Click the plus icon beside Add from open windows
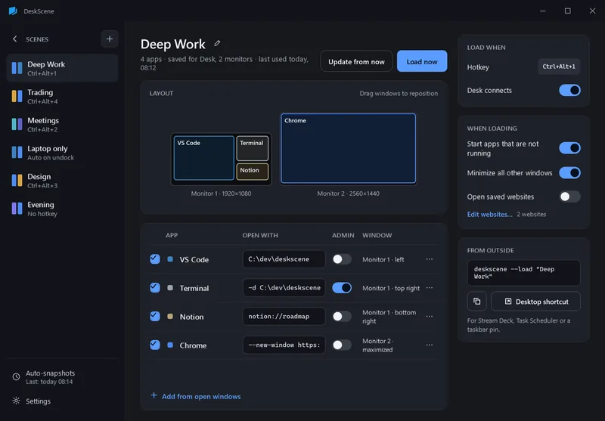 point(154,395)
